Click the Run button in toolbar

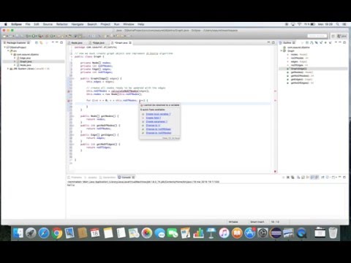click(34, 36)
